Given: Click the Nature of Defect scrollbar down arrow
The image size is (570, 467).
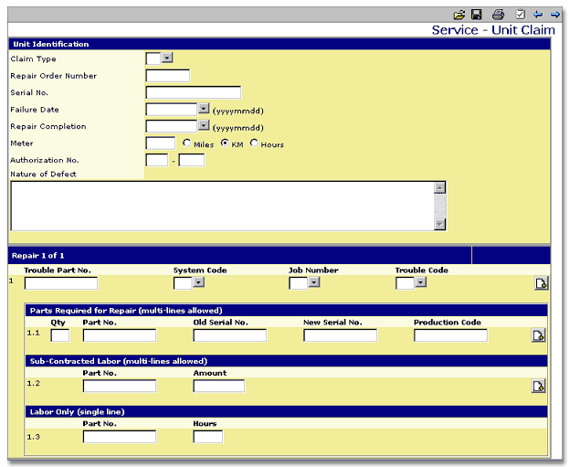Looking at the screenshot, I should coord(439,224).
